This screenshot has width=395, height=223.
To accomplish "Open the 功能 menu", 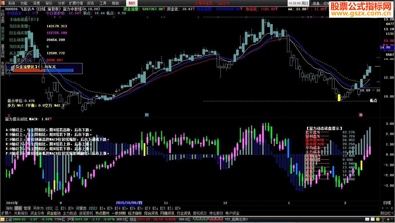I will 24,3.
